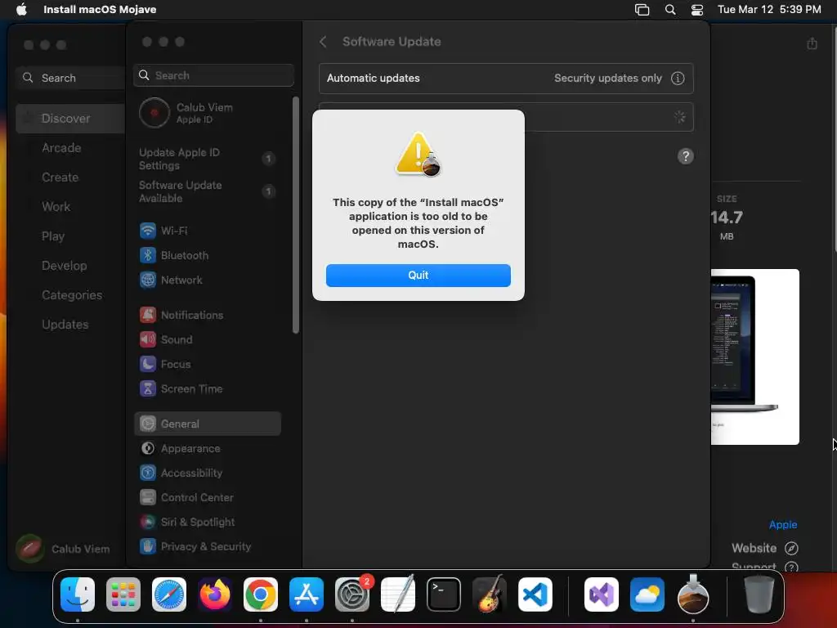Open Control Center in menu bar
This screenshot has width=837, height=628.
pos(696,9)
